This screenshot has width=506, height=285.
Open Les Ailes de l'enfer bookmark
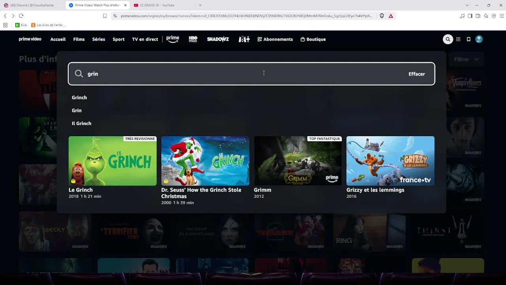pos(49,25)
